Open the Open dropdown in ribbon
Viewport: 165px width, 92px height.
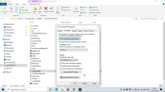[84, 7]
